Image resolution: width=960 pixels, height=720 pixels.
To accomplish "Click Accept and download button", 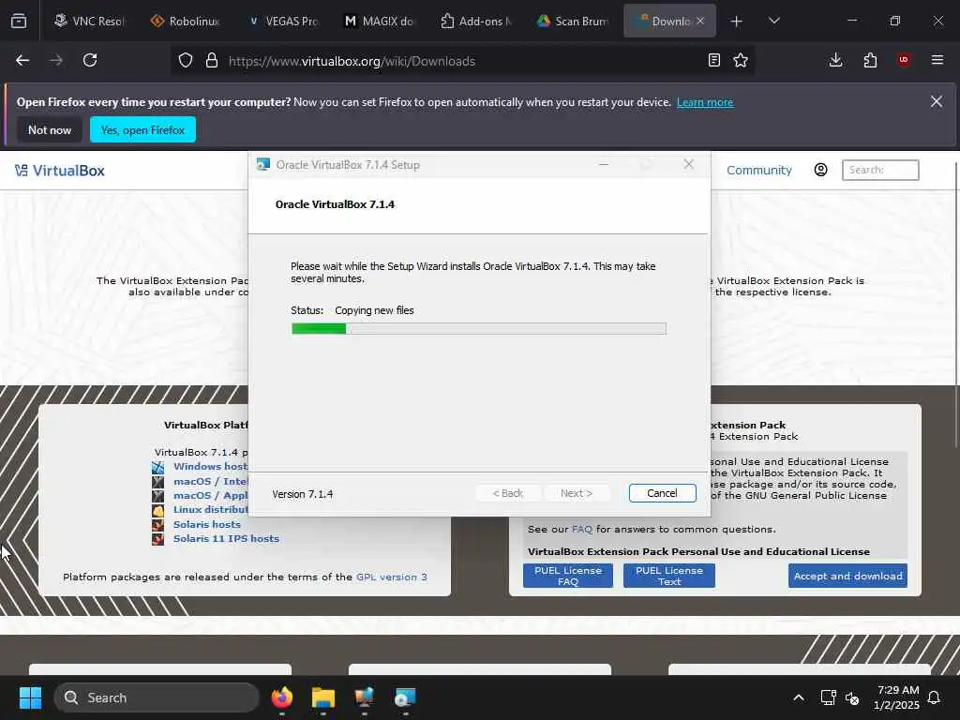I will pos(847,577).
